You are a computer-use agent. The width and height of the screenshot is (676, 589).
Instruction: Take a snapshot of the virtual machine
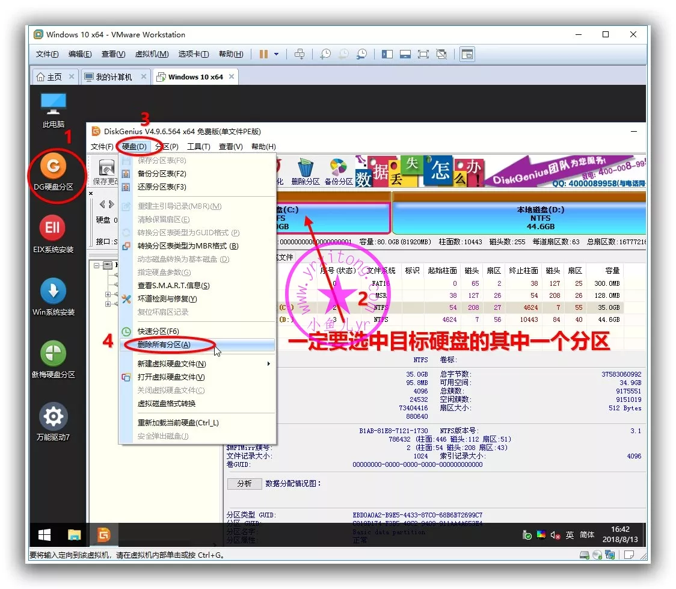tap(325, 54)
